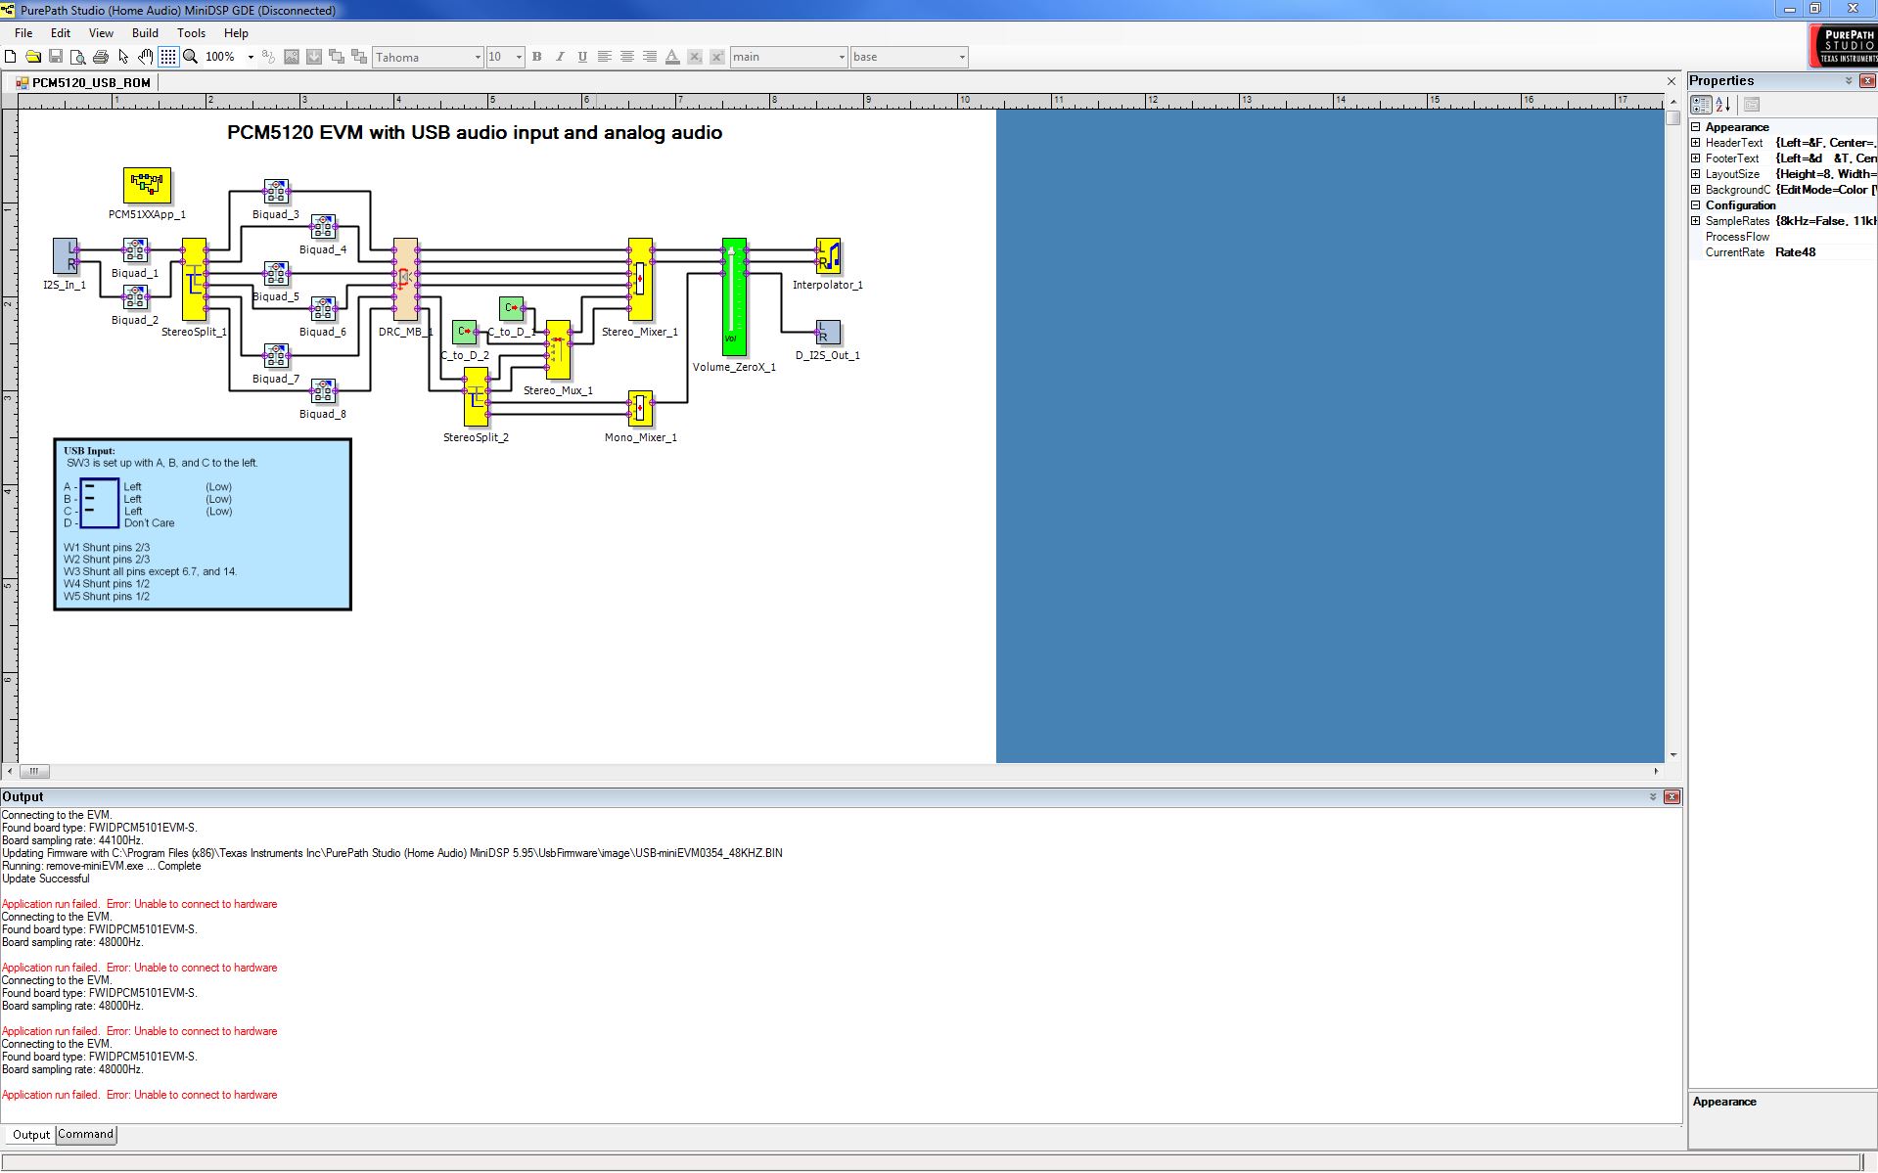Toggle bold text formatting
The height and width of the screenshot is (1173, 1878).
(536, 57)
